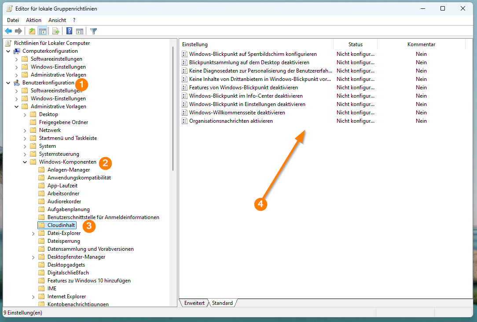Open the Datei menu

pos(13,20)
